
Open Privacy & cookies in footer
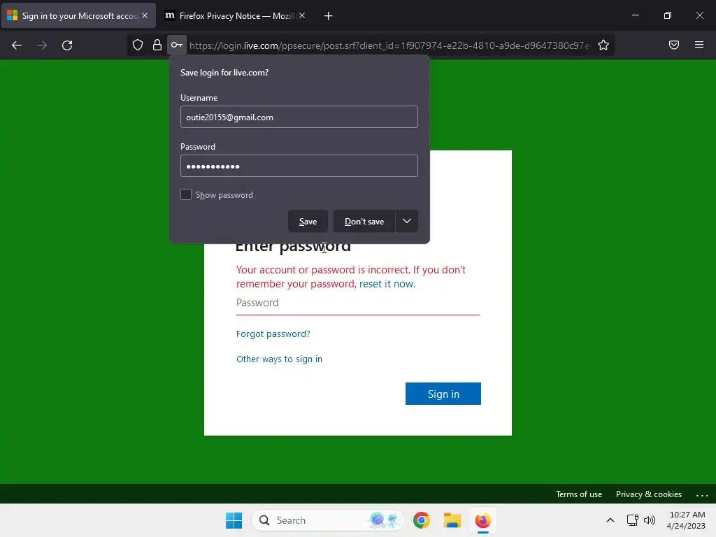[x=648, y=494]
